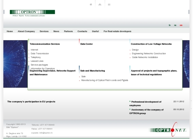Switch language to Latvian (lv)
The image size is (196, 139).
[x=170, y=25]
